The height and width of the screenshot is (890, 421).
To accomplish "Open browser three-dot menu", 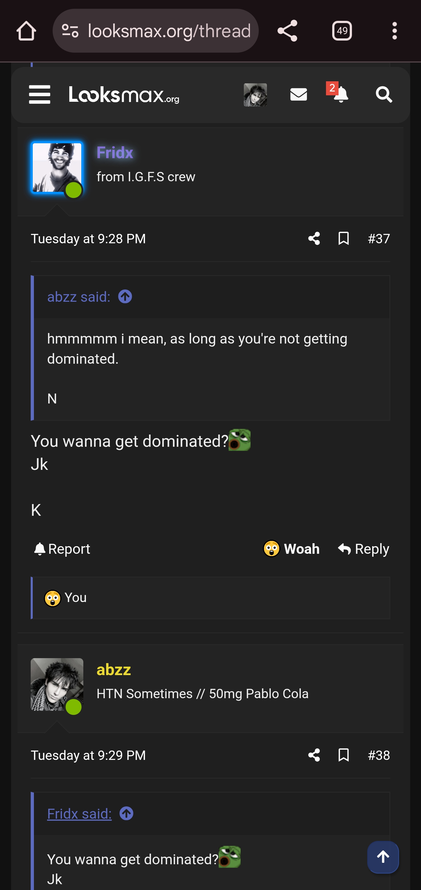I will coord(394,31).
